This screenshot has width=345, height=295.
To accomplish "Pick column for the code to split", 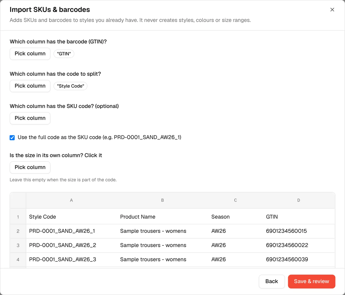I will [30, 86].
